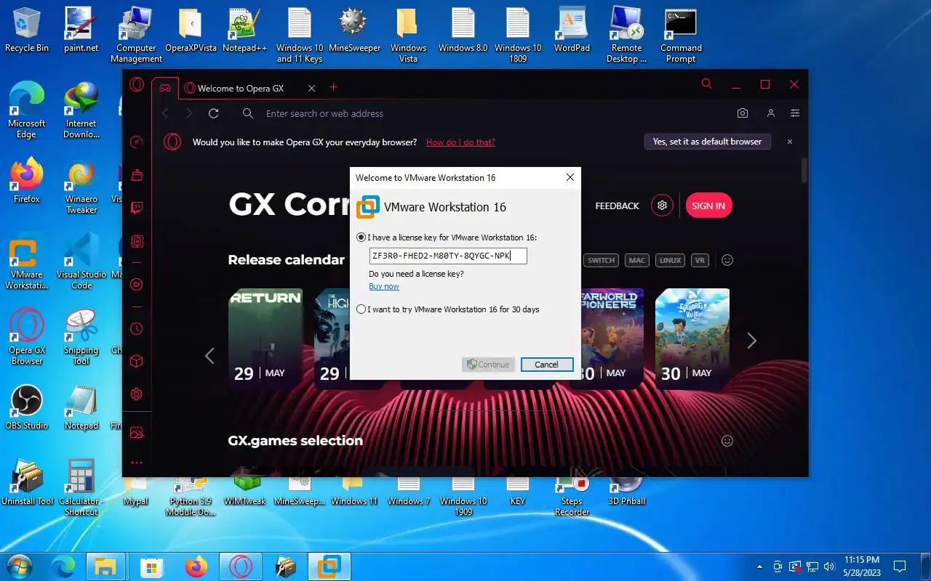931x581 pixels.
Task: Close the VMware Workstation 16 welcome dialog
Action: pos(570,177)
